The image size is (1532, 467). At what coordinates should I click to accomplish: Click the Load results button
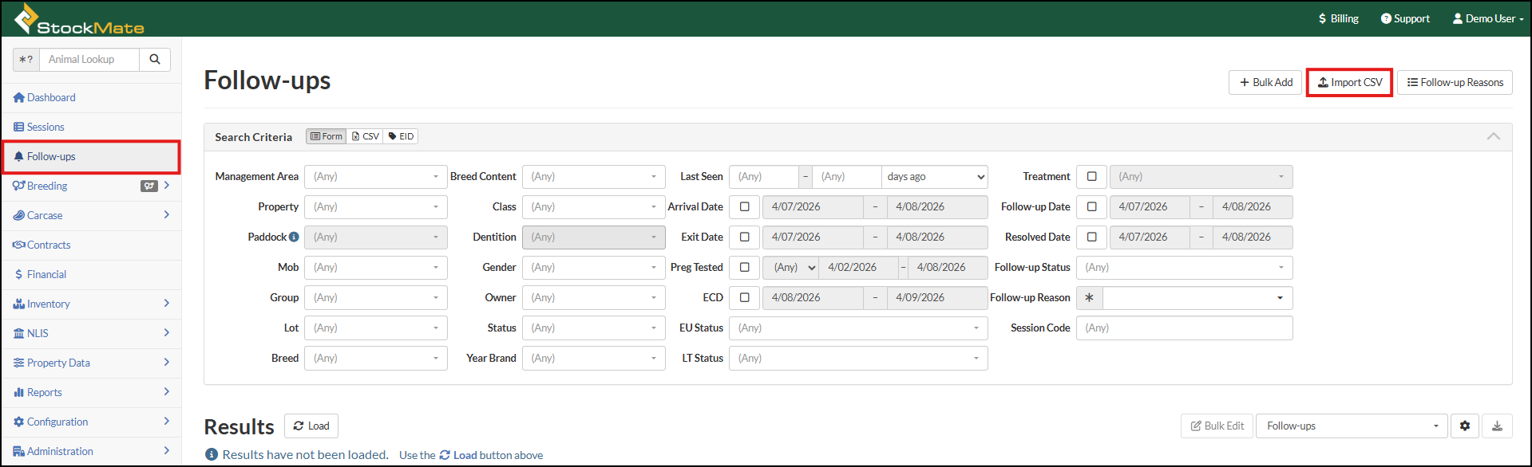311,426
